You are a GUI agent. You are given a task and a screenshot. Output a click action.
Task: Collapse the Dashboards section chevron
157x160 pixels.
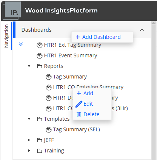[x=142, y=30]
